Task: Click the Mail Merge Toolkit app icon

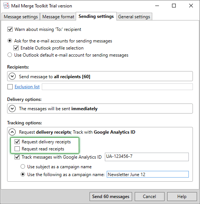Action: click(x=6, y=6)
